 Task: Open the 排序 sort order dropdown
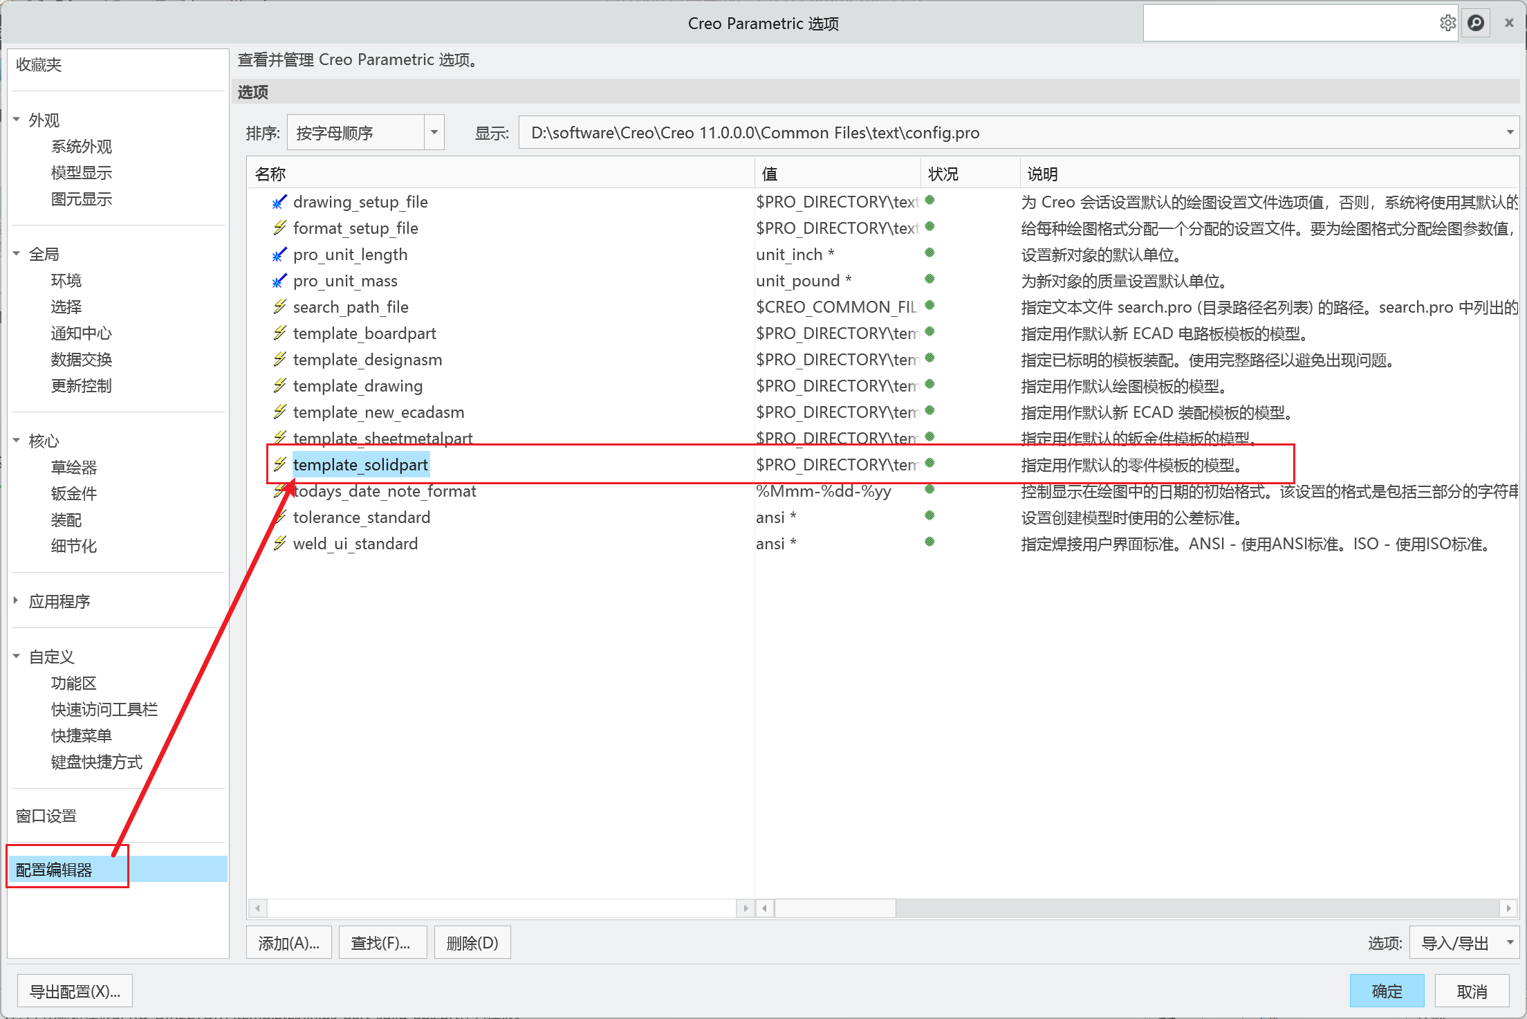coord(434,132)
